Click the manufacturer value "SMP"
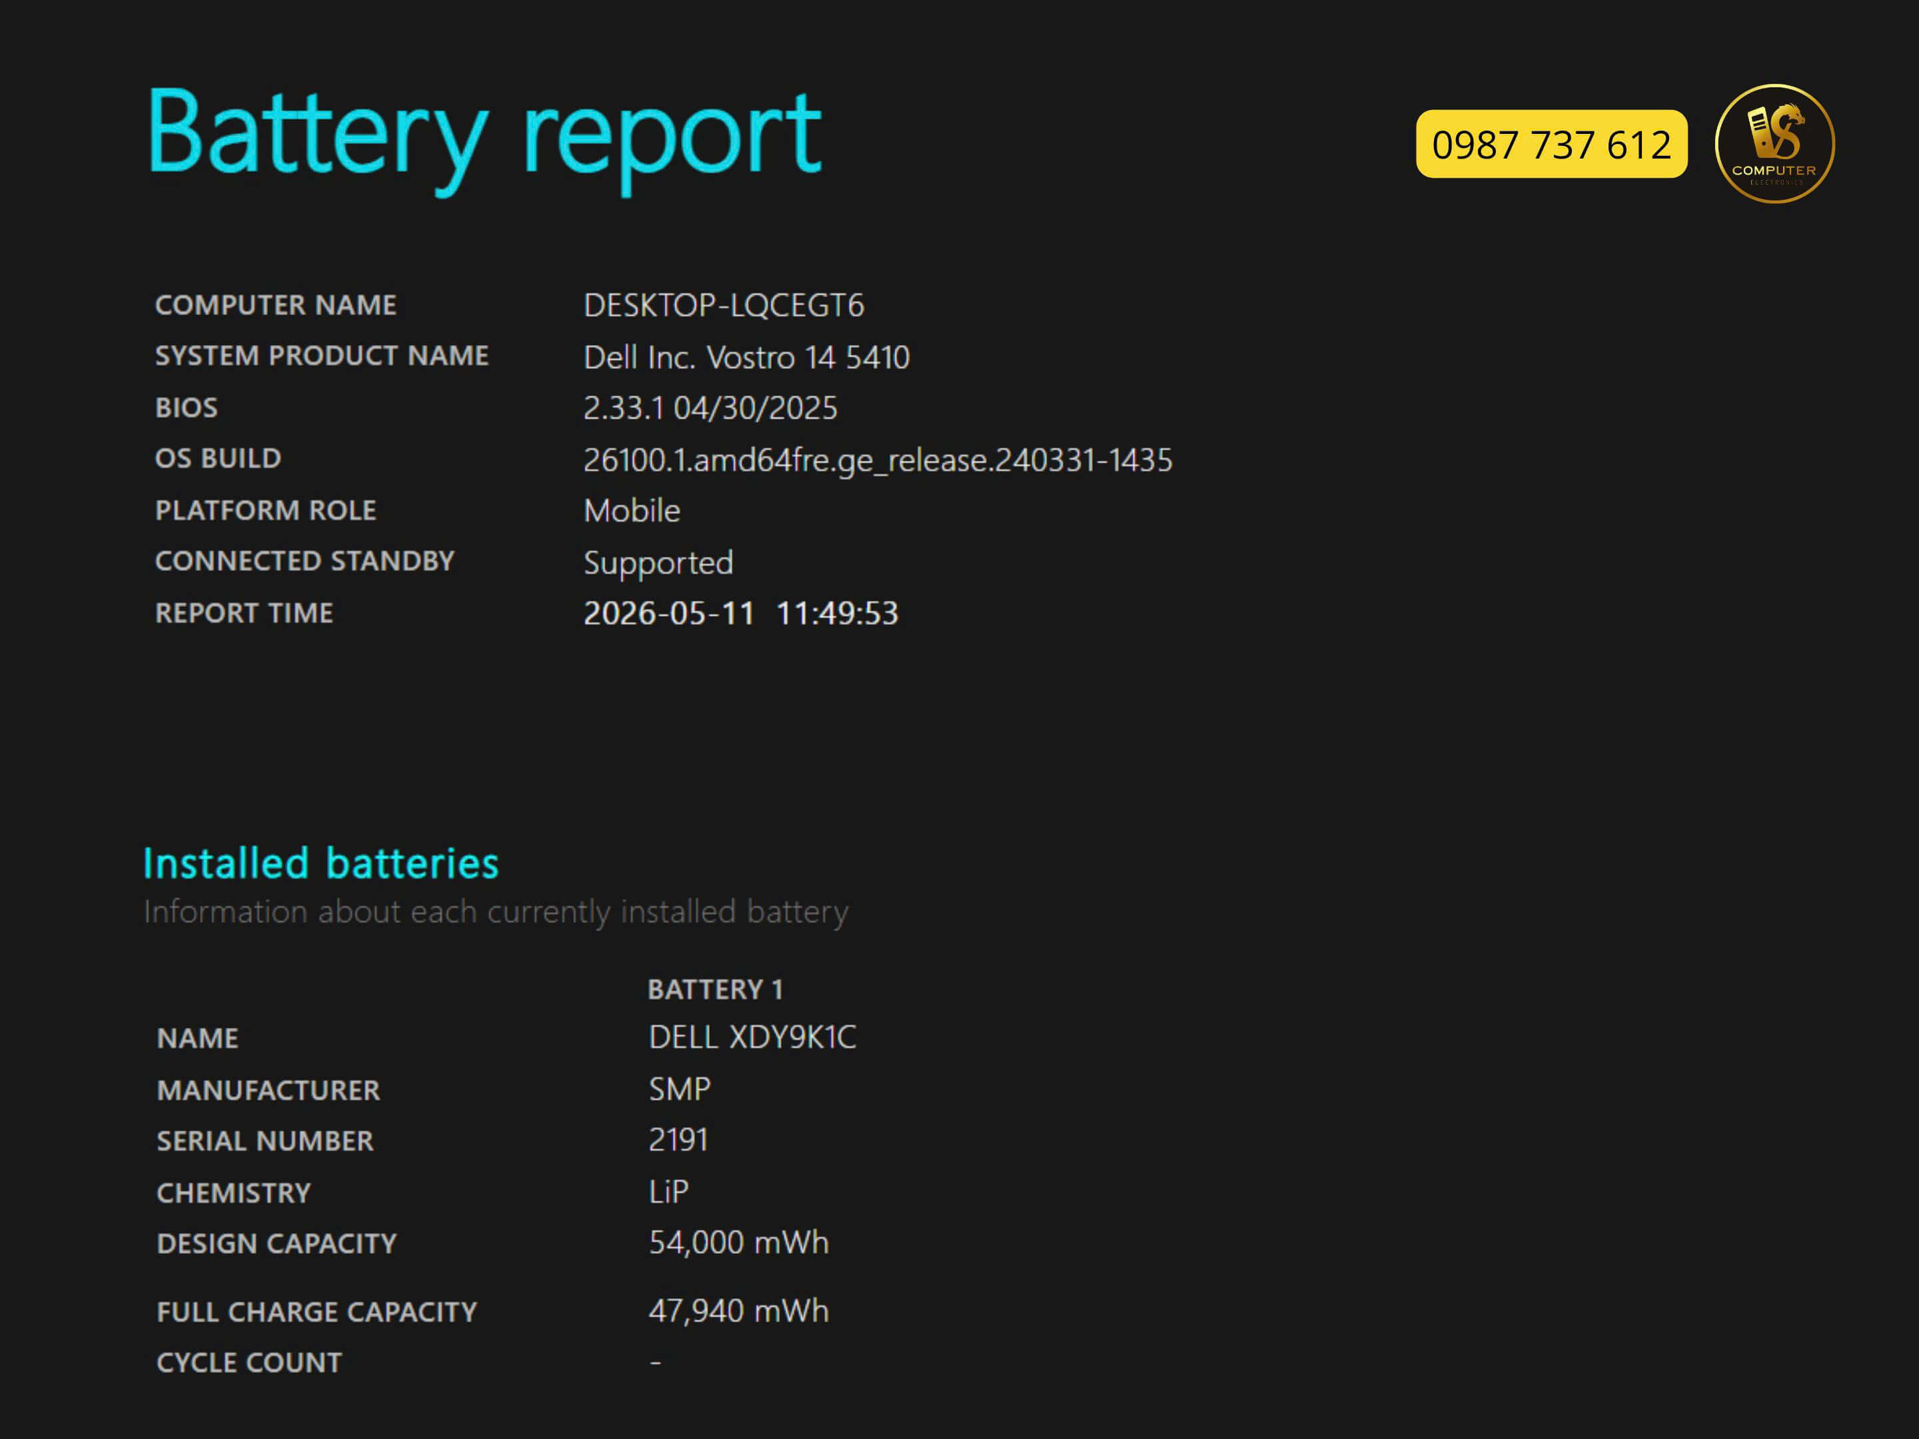 (679, 1089)
